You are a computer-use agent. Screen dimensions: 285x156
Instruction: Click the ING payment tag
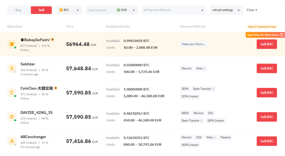coord(210,113)
